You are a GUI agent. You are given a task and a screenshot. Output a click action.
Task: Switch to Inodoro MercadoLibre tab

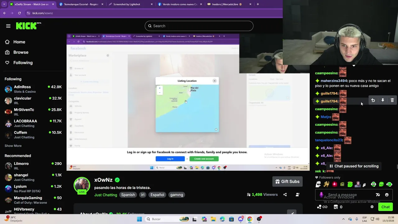(x=229, y=4)
